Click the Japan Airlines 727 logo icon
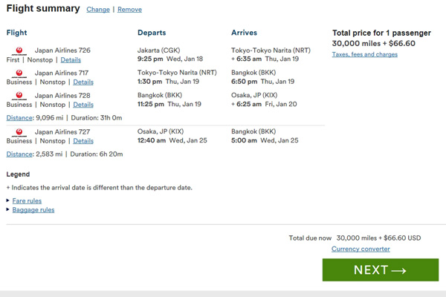This screenshot has height=297, width=446. (x=19, y=132)
